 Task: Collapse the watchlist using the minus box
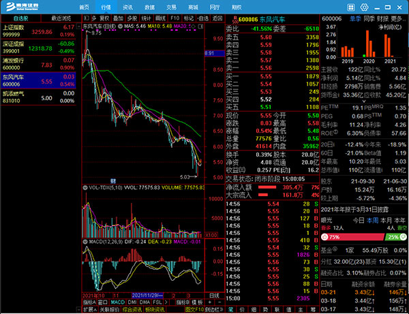[x=78, y=27]
